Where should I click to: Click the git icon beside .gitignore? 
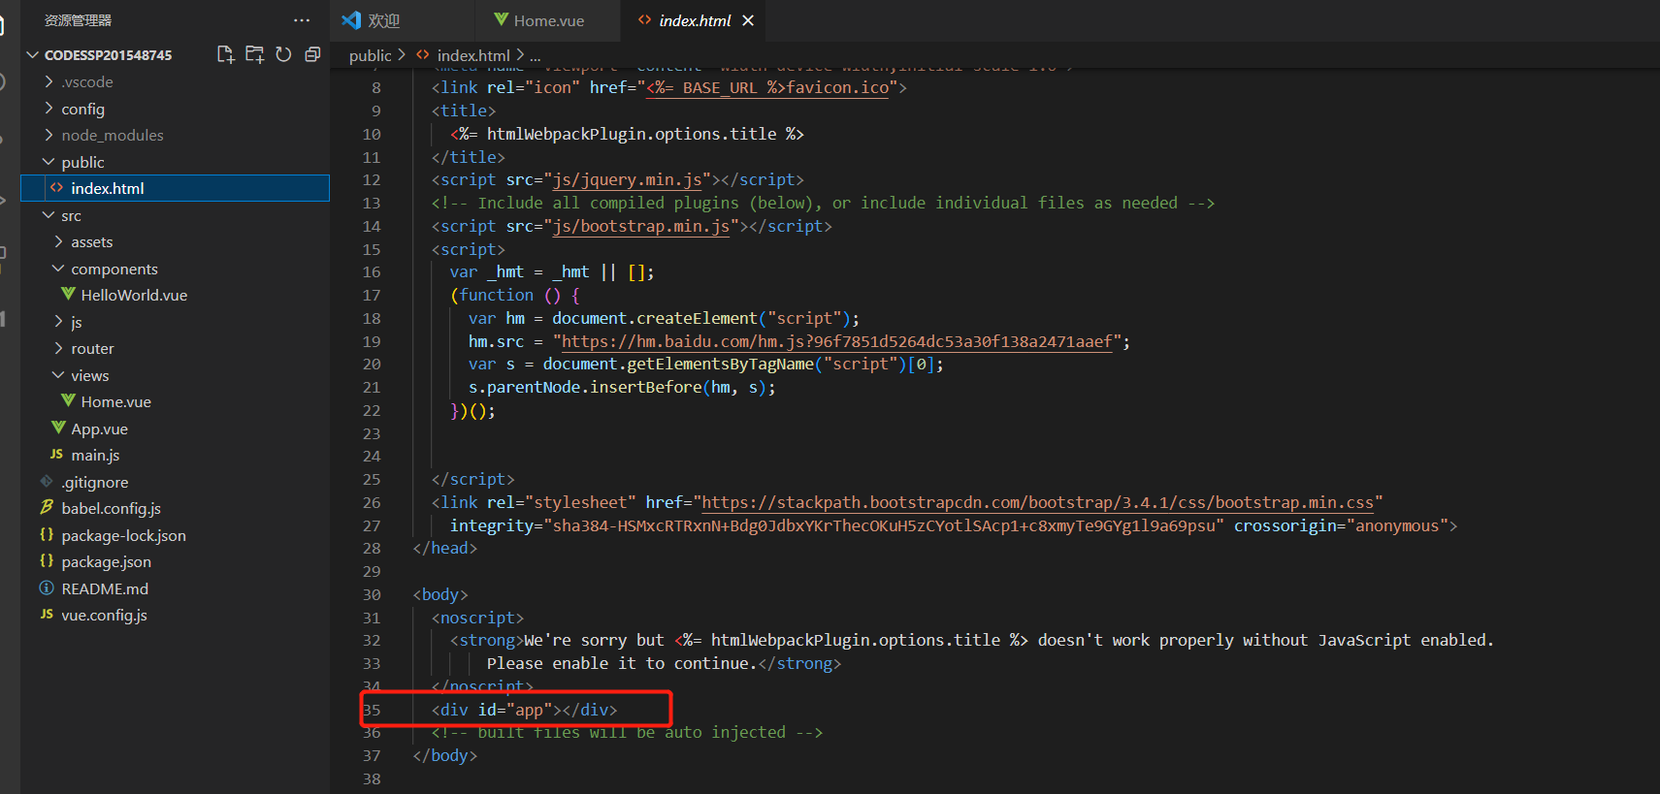pos(47,481)
